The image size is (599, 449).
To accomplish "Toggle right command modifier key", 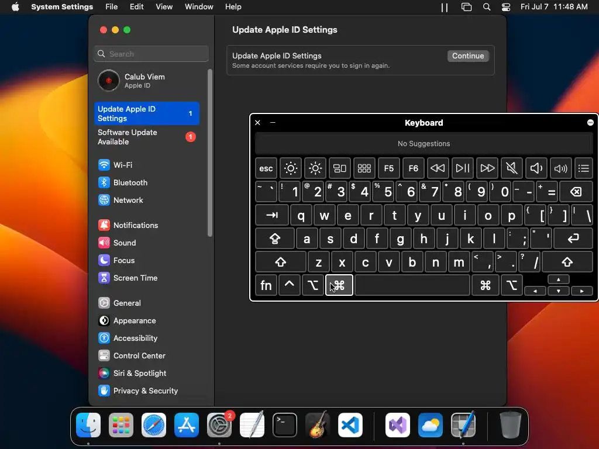I will [x=485, y=285].
